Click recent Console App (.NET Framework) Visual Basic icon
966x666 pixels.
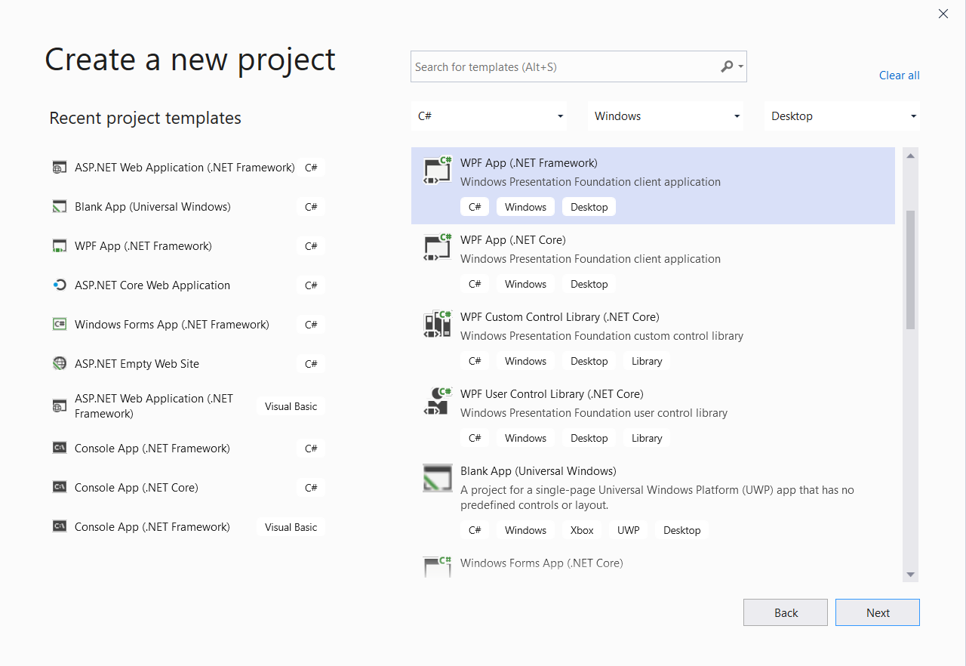point(60,527)
